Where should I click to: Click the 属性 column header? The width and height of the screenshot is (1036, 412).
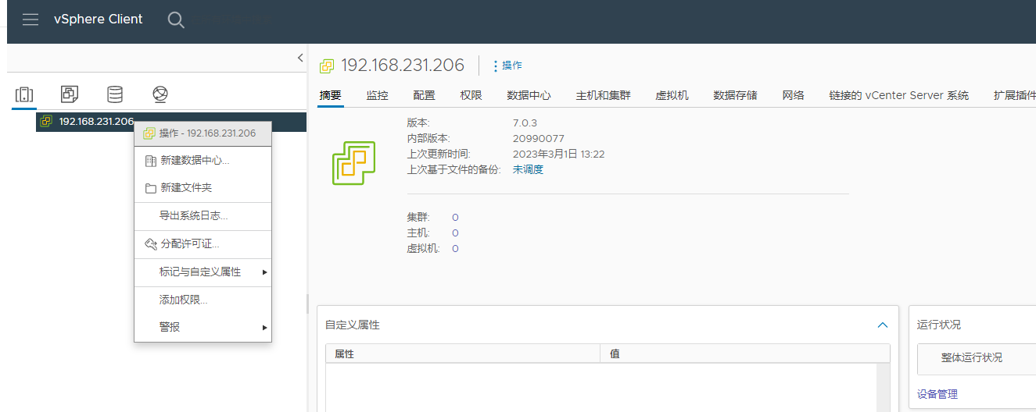coord(463,353)
